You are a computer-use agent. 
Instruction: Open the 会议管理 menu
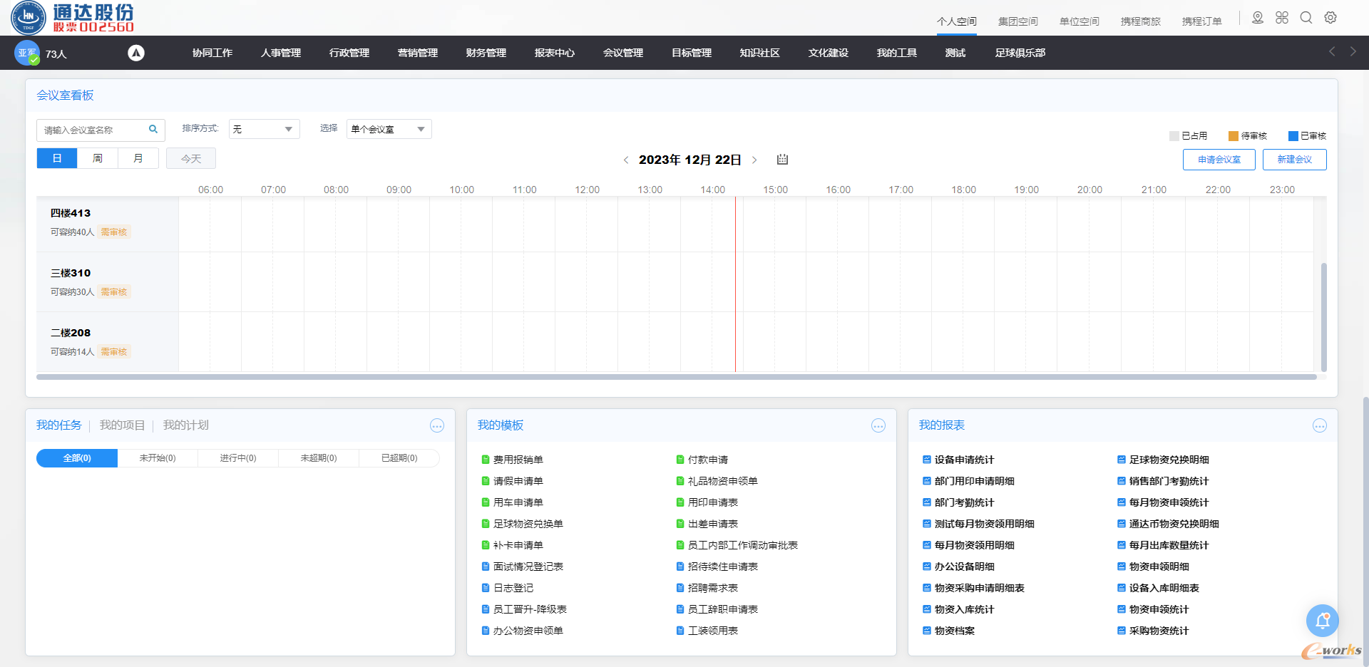623,53
